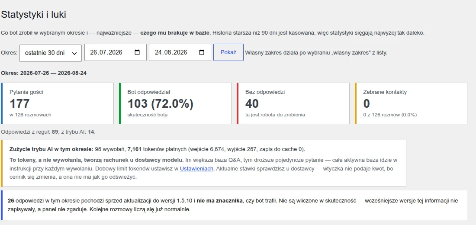Click the value 177 in guest questions card
476x225 pixels.
[x=20, y=103]
